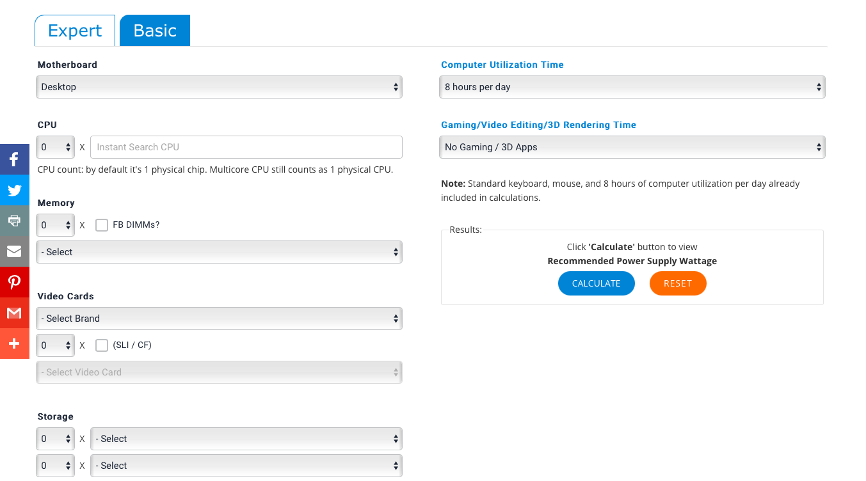Share via Gmail icon

(x=14, y=313)
